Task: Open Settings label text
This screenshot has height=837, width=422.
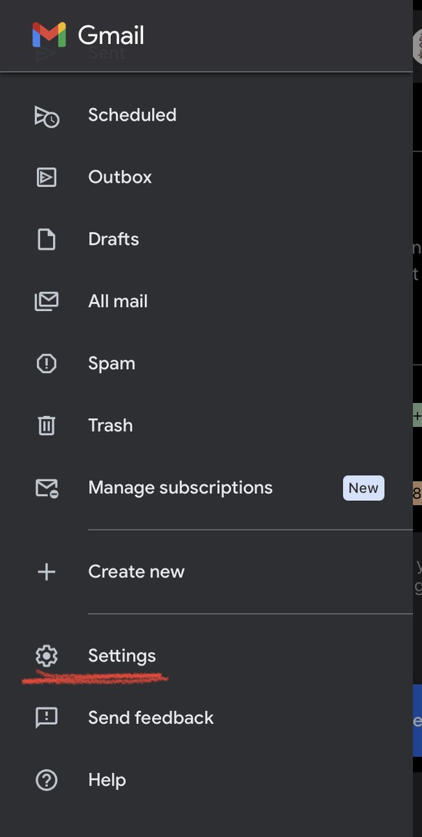Action: (x=122, y=656)
